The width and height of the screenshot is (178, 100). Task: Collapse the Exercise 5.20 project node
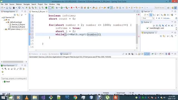2,17
